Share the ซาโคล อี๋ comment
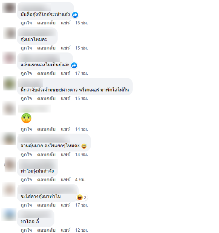This screenshot has height=233, width=219. [x=65, y=230]
